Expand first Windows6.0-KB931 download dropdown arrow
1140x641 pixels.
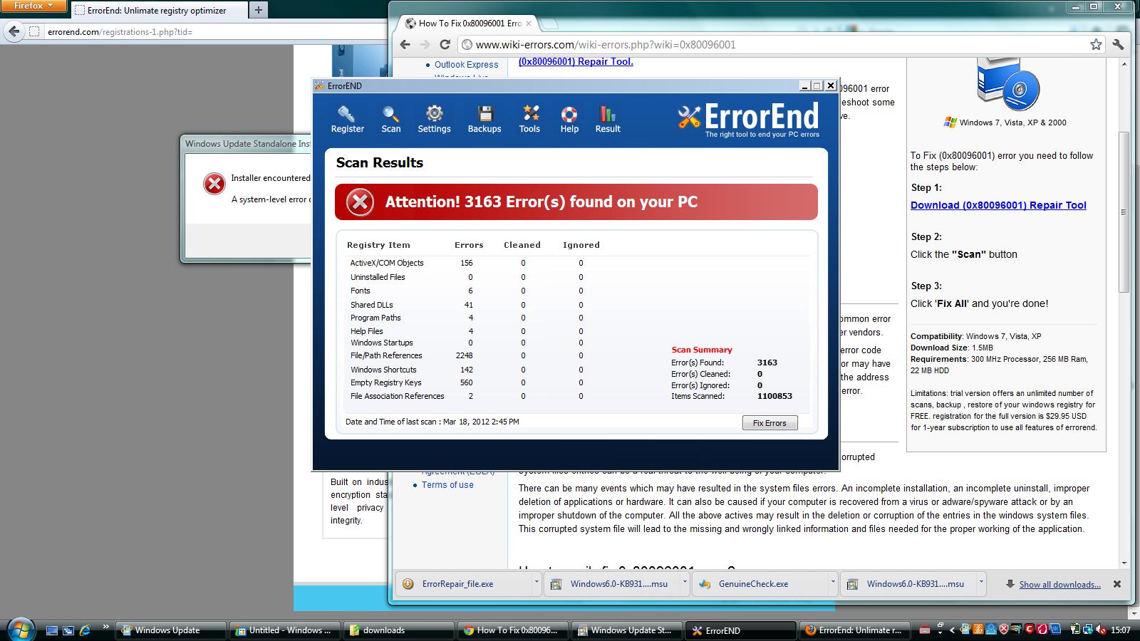pos(685,582)
